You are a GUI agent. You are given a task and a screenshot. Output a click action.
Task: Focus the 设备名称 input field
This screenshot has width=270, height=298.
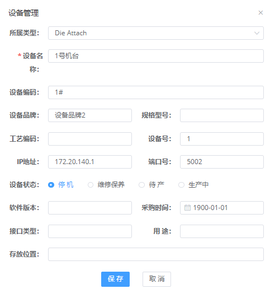click(x=156, y=56)
